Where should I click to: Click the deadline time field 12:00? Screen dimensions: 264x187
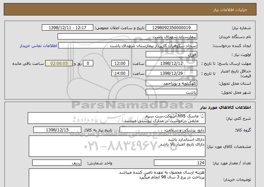click(x=120, y=63)
